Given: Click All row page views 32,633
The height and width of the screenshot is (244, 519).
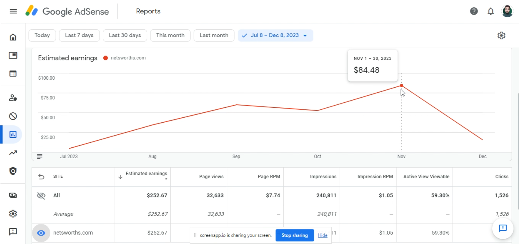Looking at the screenshot, I should (215, 195).
